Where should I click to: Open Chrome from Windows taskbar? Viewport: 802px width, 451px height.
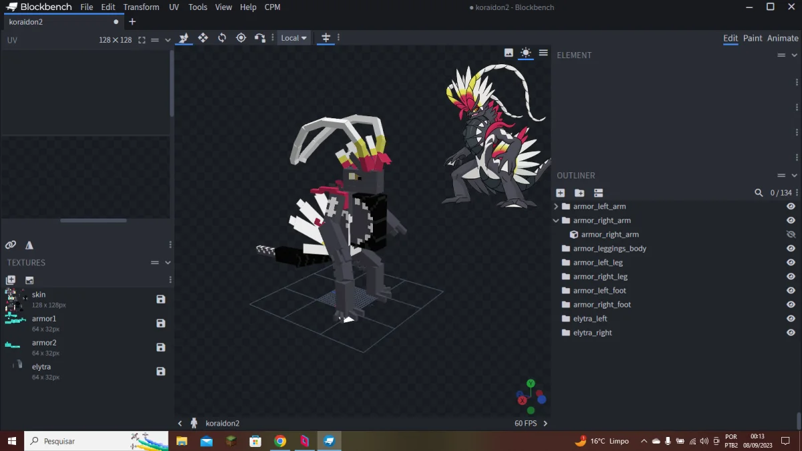click(280, 441)
